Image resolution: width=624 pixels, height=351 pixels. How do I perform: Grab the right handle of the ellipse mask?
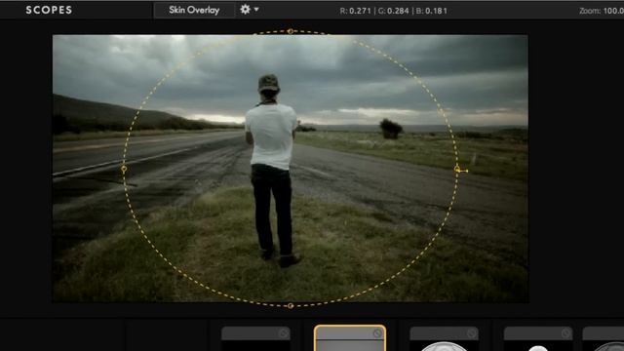[x=457, y=169]
